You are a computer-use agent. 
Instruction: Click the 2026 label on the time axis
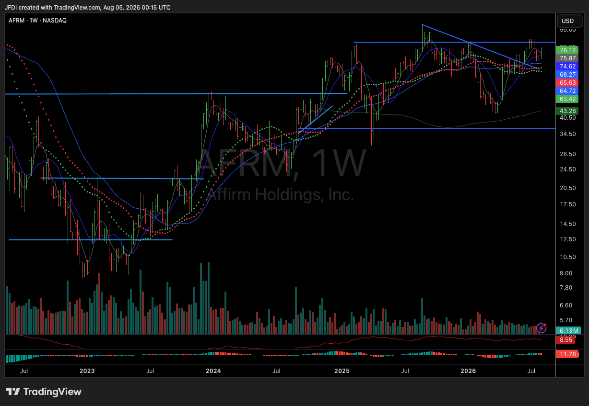(x=468, y=371)
